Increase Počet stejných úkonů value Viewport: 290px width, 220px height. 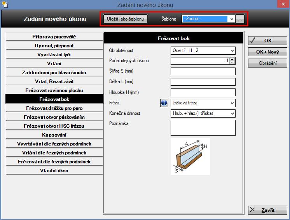pos(232,59)
